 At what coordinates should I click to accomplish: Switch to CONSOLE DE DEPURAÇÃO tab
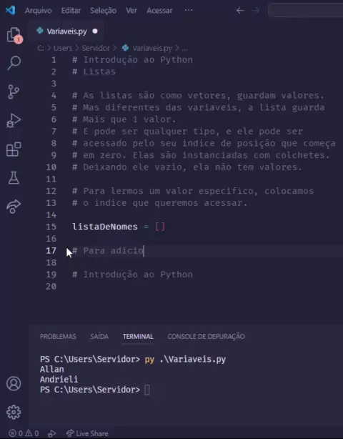click(x=207, y=336)
